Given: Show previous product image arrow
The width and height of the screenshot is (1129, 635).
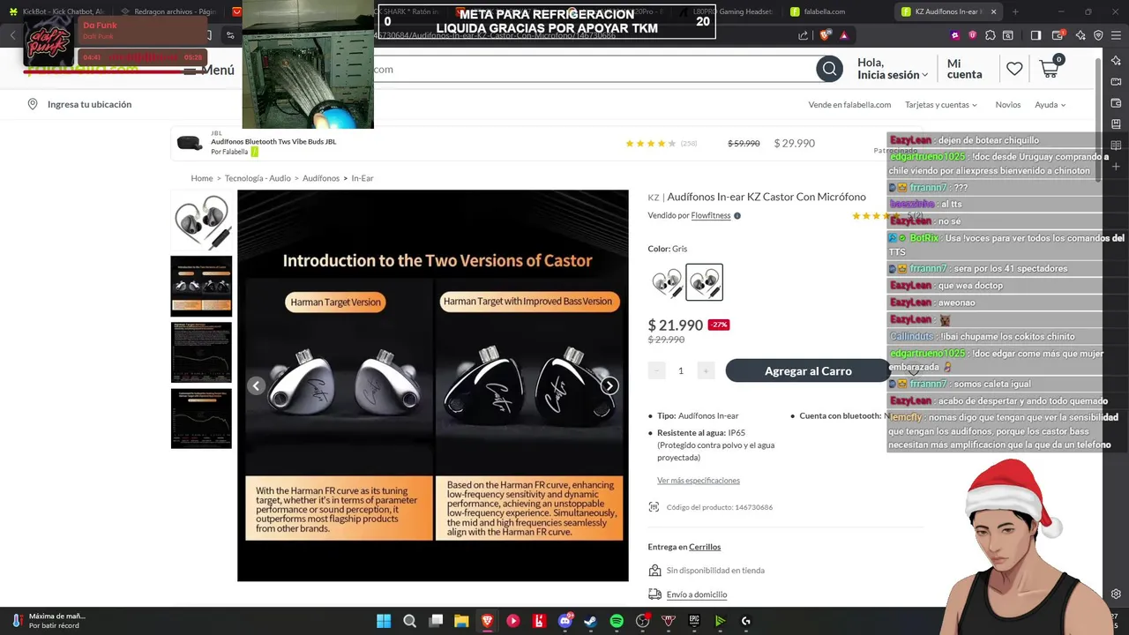Looking at the screenshot, I should tap(257, 385).
